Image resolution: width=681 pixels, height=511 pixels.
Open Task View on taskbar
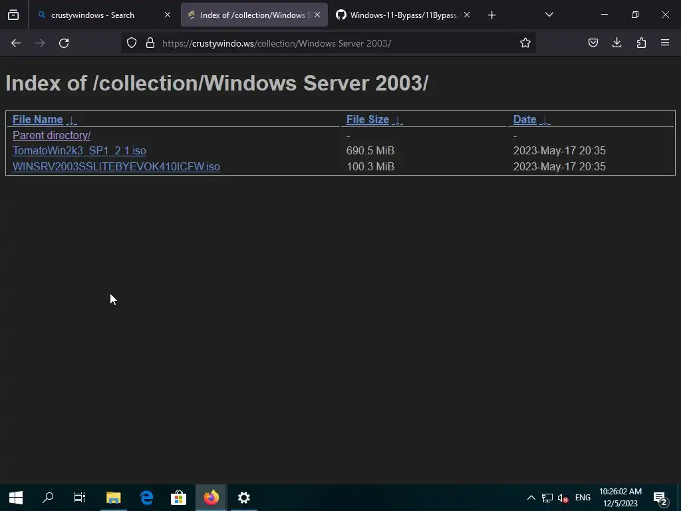point(80,498)
